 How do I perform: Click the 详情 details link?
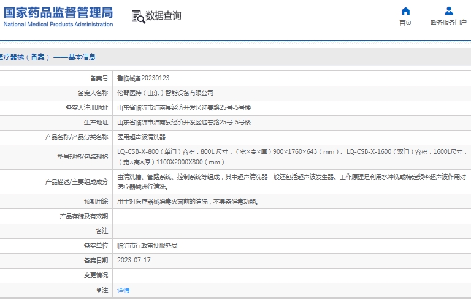tap(123, 290)
